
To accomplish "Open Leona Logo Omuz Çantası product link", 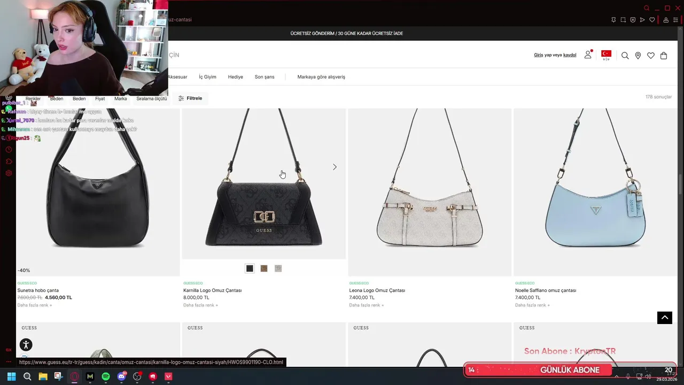I will click(377, 290).
